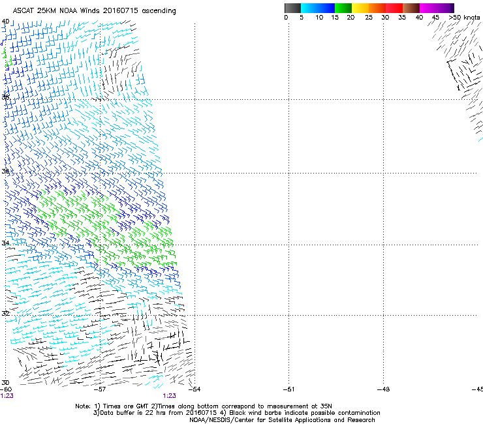Click the latitude axis label "30"

[5, 382]
